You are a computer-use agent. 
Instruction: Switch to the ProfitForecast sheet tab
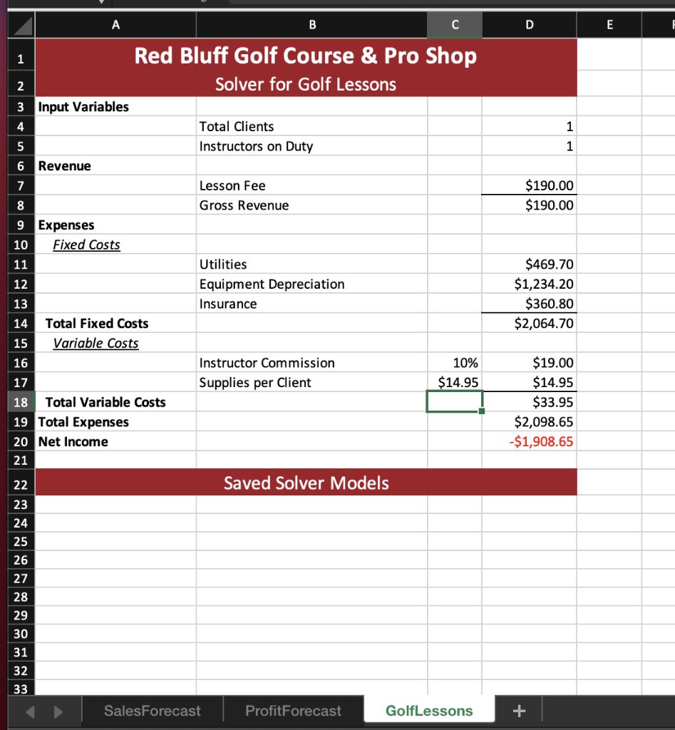coord(293,710)
